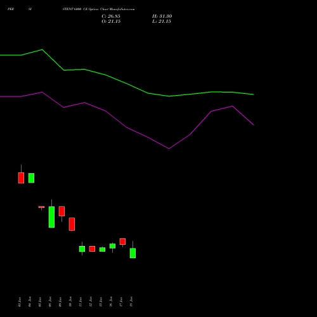
Task: Click the low price value L: 21.15
Action: (x=162, y=22)
